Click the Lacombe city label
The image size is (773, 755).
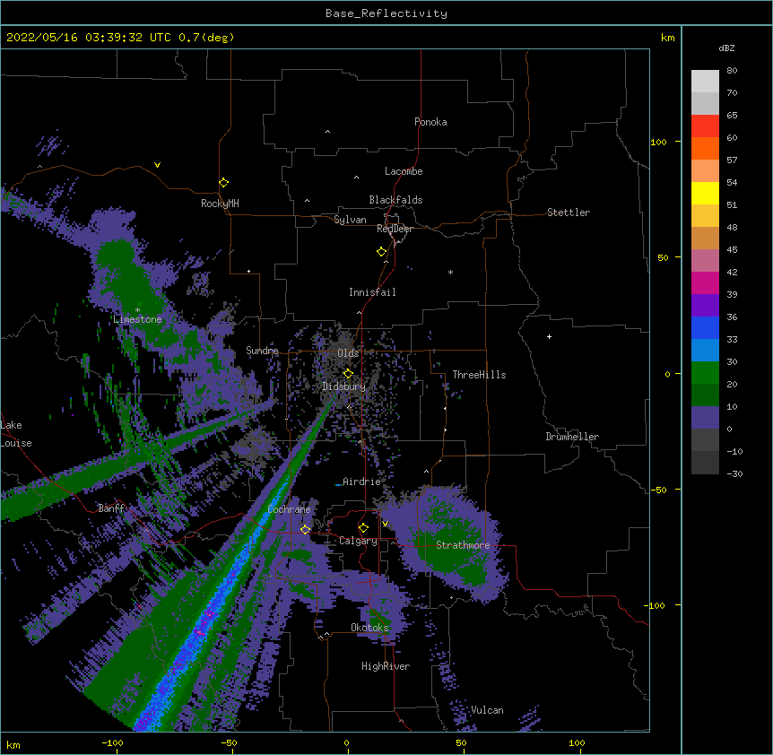(x=404, y=171)
